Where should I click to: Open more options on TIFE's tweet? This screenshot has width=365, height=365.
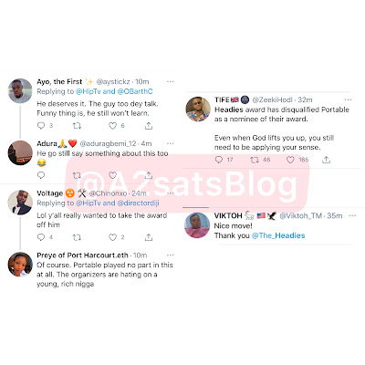(x=348, y=99)
